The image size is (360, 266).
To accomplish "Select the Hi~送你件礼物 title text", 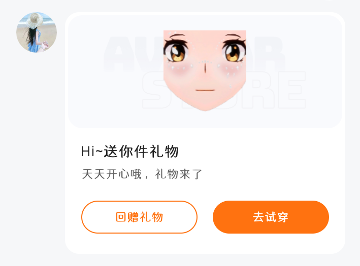I will 130,151.
